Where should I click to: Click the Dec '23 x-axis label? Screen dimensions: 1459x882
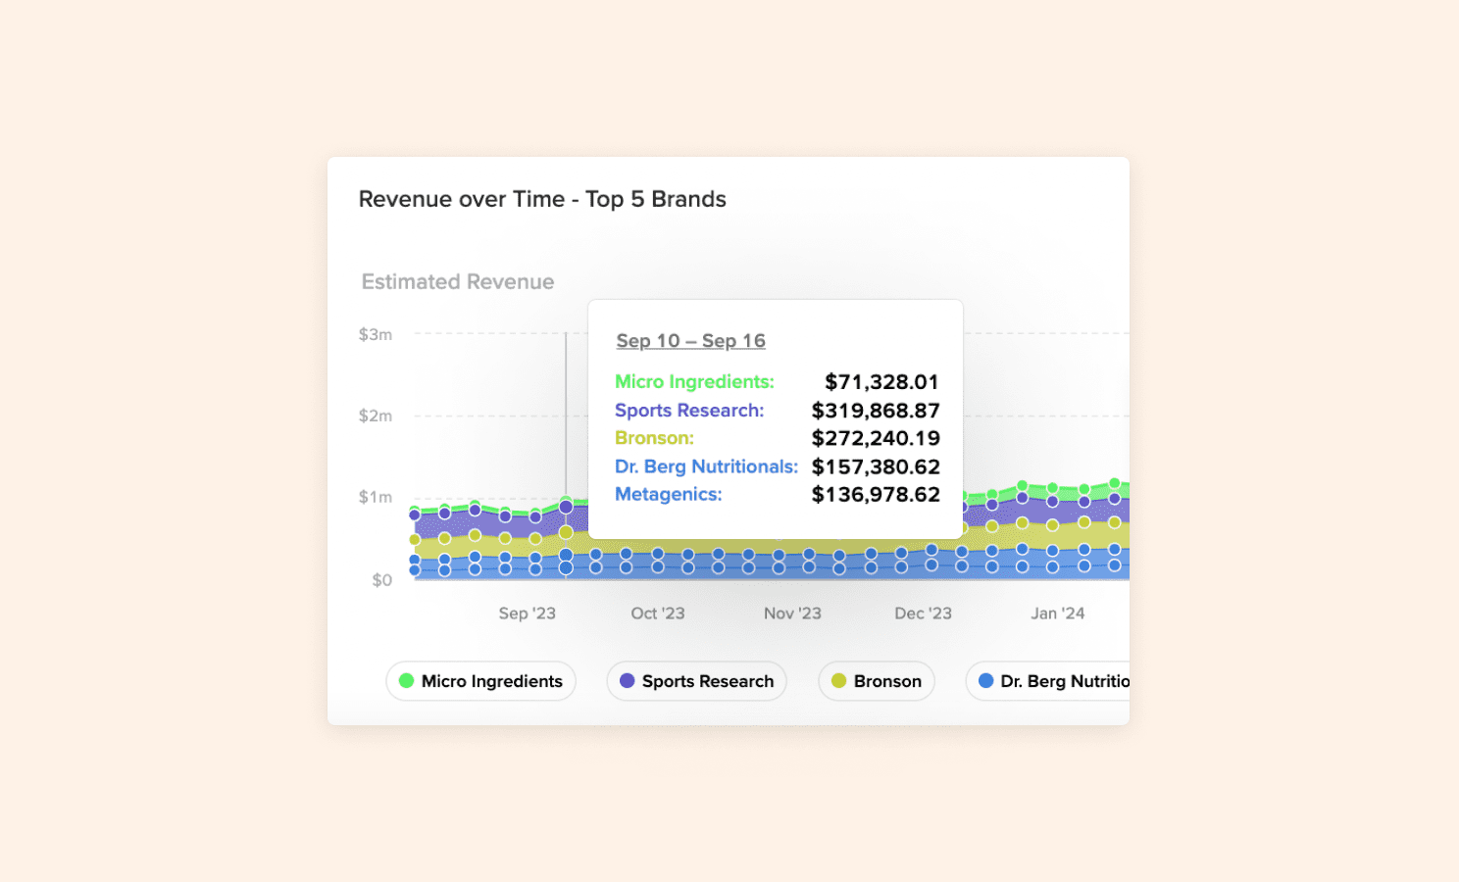pos(923,613)
